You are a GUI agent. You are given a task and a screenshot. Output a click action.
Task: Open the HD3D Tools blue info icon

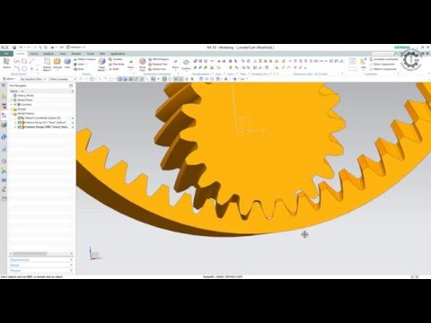point(4,137)
